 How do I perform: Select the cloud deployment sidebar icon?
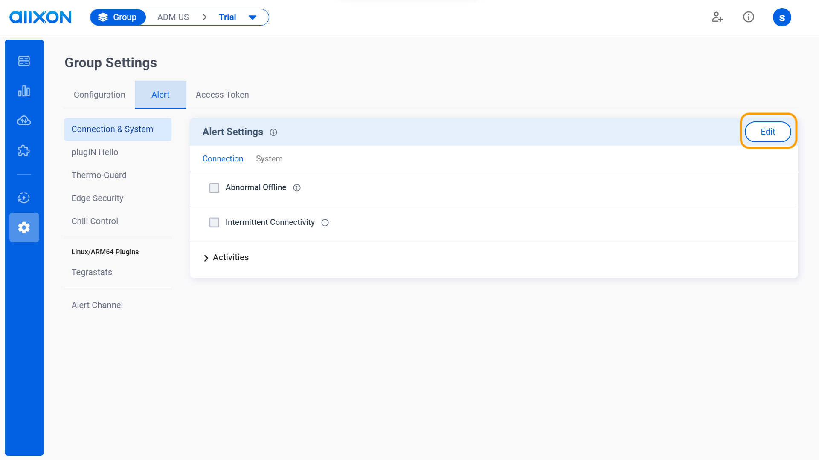24,121
